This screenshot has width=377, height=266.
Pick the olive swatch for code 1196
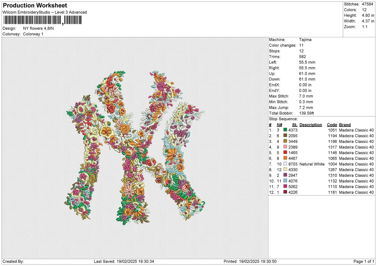click(285, 141)
